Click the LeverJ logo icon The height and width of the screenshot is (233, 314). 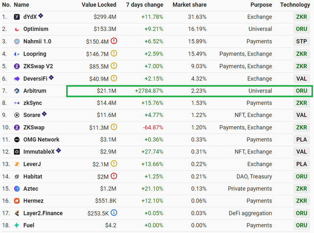point(17,164)
